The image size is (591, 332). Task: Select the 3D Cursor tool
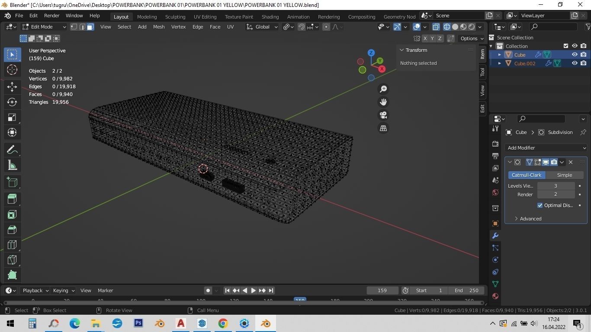[x=12, y=70]
